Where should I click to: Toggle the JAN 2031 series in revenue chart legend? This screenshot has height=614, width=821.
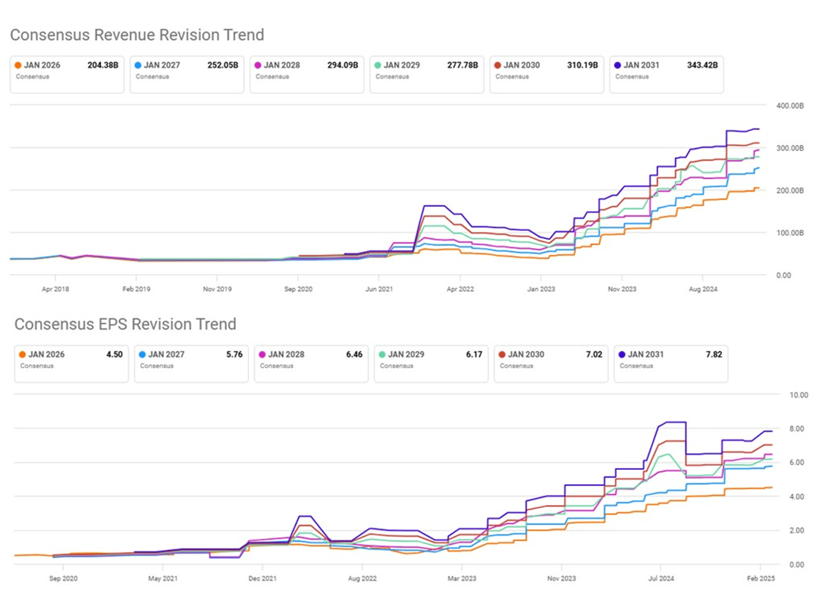666,74
